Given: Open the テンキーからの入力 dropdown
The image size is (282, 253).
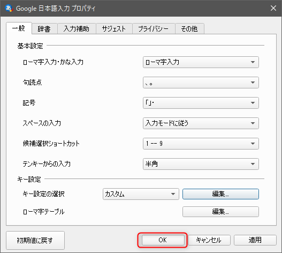Looking at the screenshot, I should click(201, 164).
